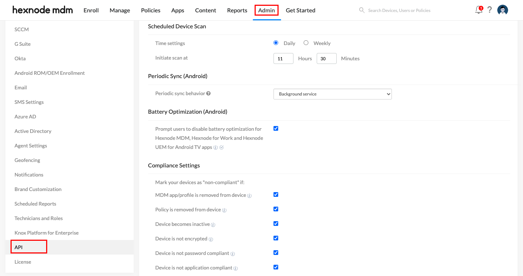Toggle Device is not password compliant checkbox

276,253
